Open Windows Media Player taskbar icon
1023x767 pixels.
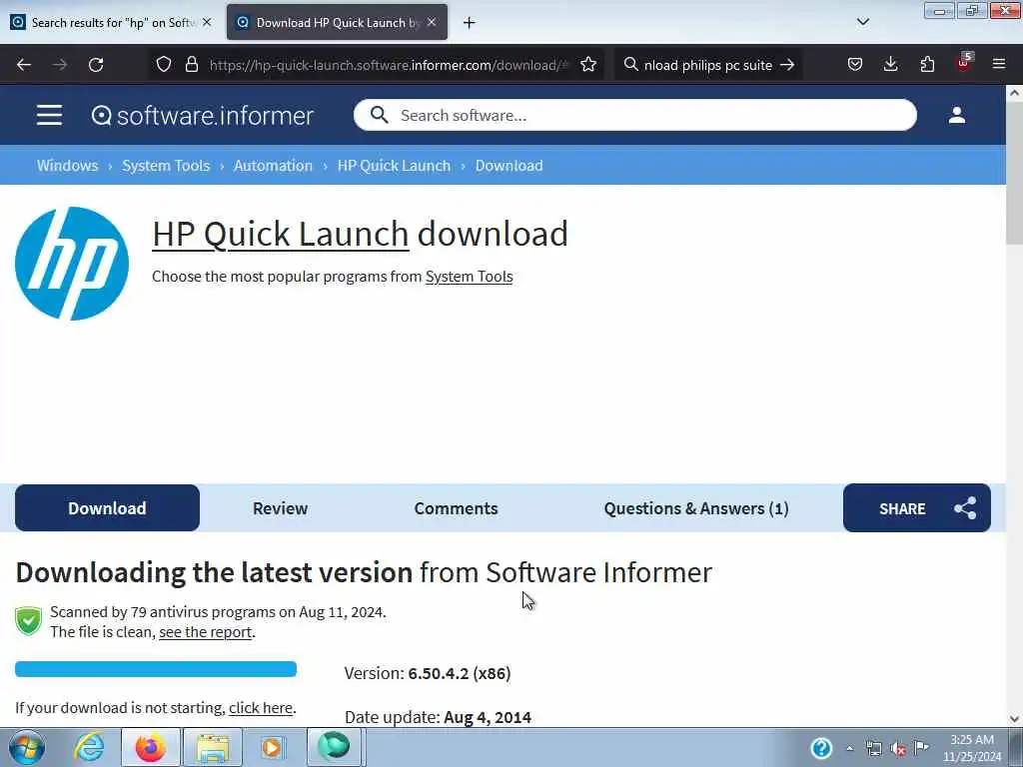tap(273, 747)
